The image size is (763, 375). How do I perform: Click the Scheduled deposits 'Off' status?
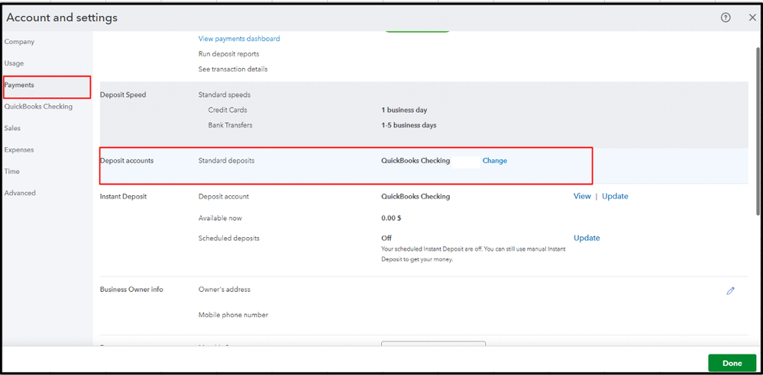386,238
